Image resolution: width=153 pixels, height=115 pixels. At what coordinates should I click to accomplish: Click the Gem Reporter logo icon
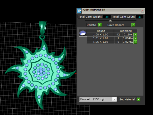(x=79, y=11)
